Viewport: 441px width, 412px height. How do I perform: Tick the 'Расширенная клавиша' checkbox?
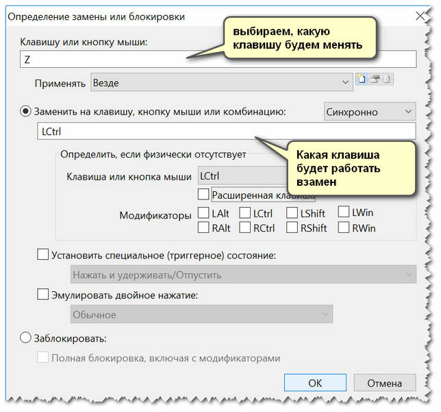pyautogui.click(x=203, y=194)
